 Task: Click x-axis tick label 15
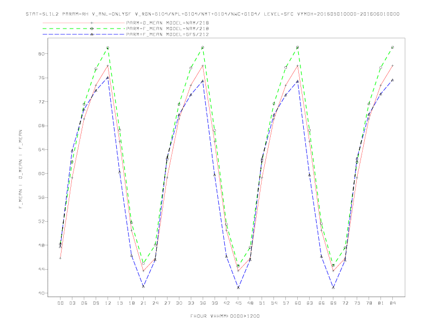119,303
